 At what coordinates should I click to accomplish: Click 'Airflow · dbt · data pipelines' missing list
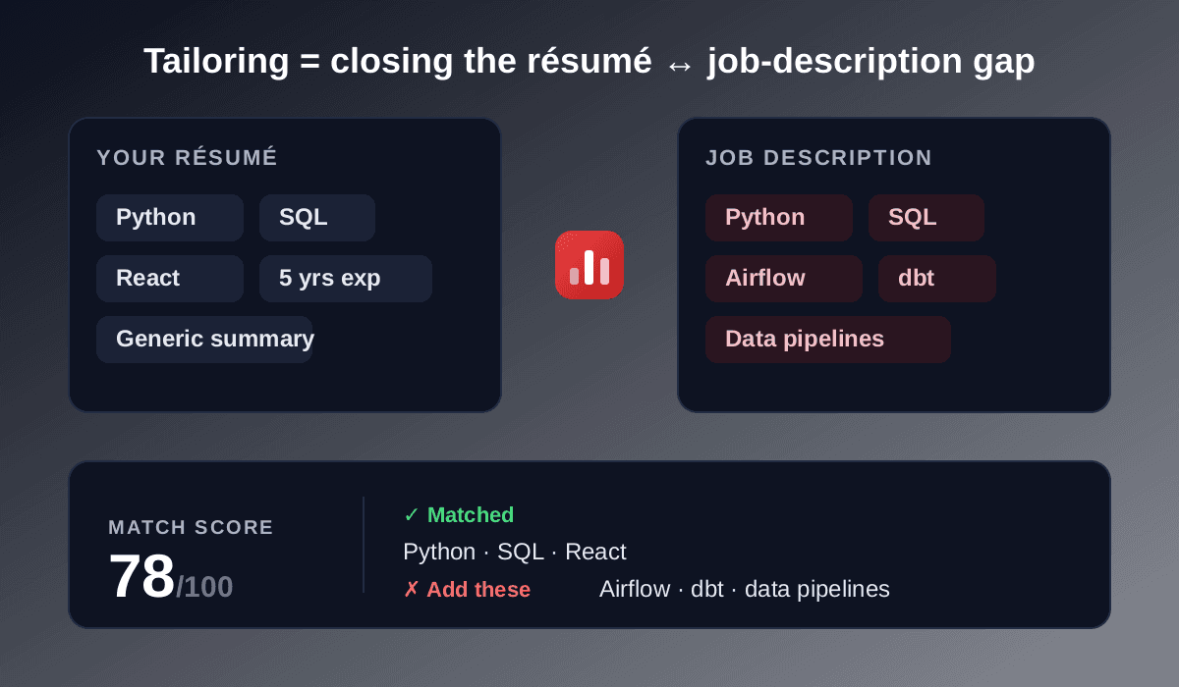click(x=745, y=590)
